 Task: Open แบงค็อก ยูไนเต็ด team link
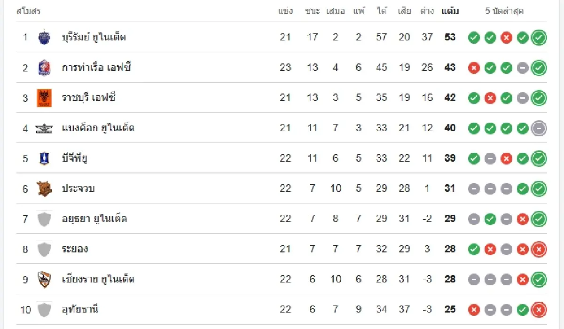[x=98, y=128]
